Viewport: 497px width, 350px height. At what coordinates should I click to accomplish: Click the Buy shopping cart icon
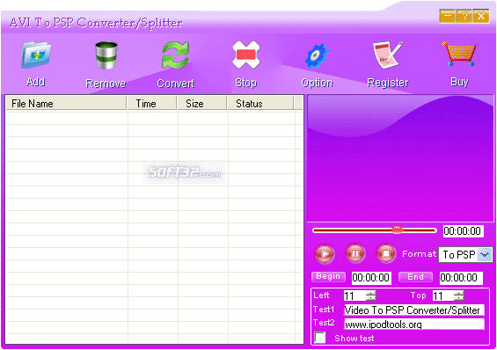pyautogui.click(x=459, y=54)
